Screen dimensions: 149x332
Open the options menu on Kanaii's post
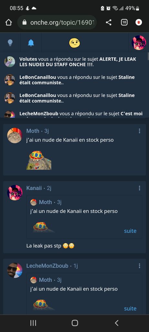[x=140, y=188]
